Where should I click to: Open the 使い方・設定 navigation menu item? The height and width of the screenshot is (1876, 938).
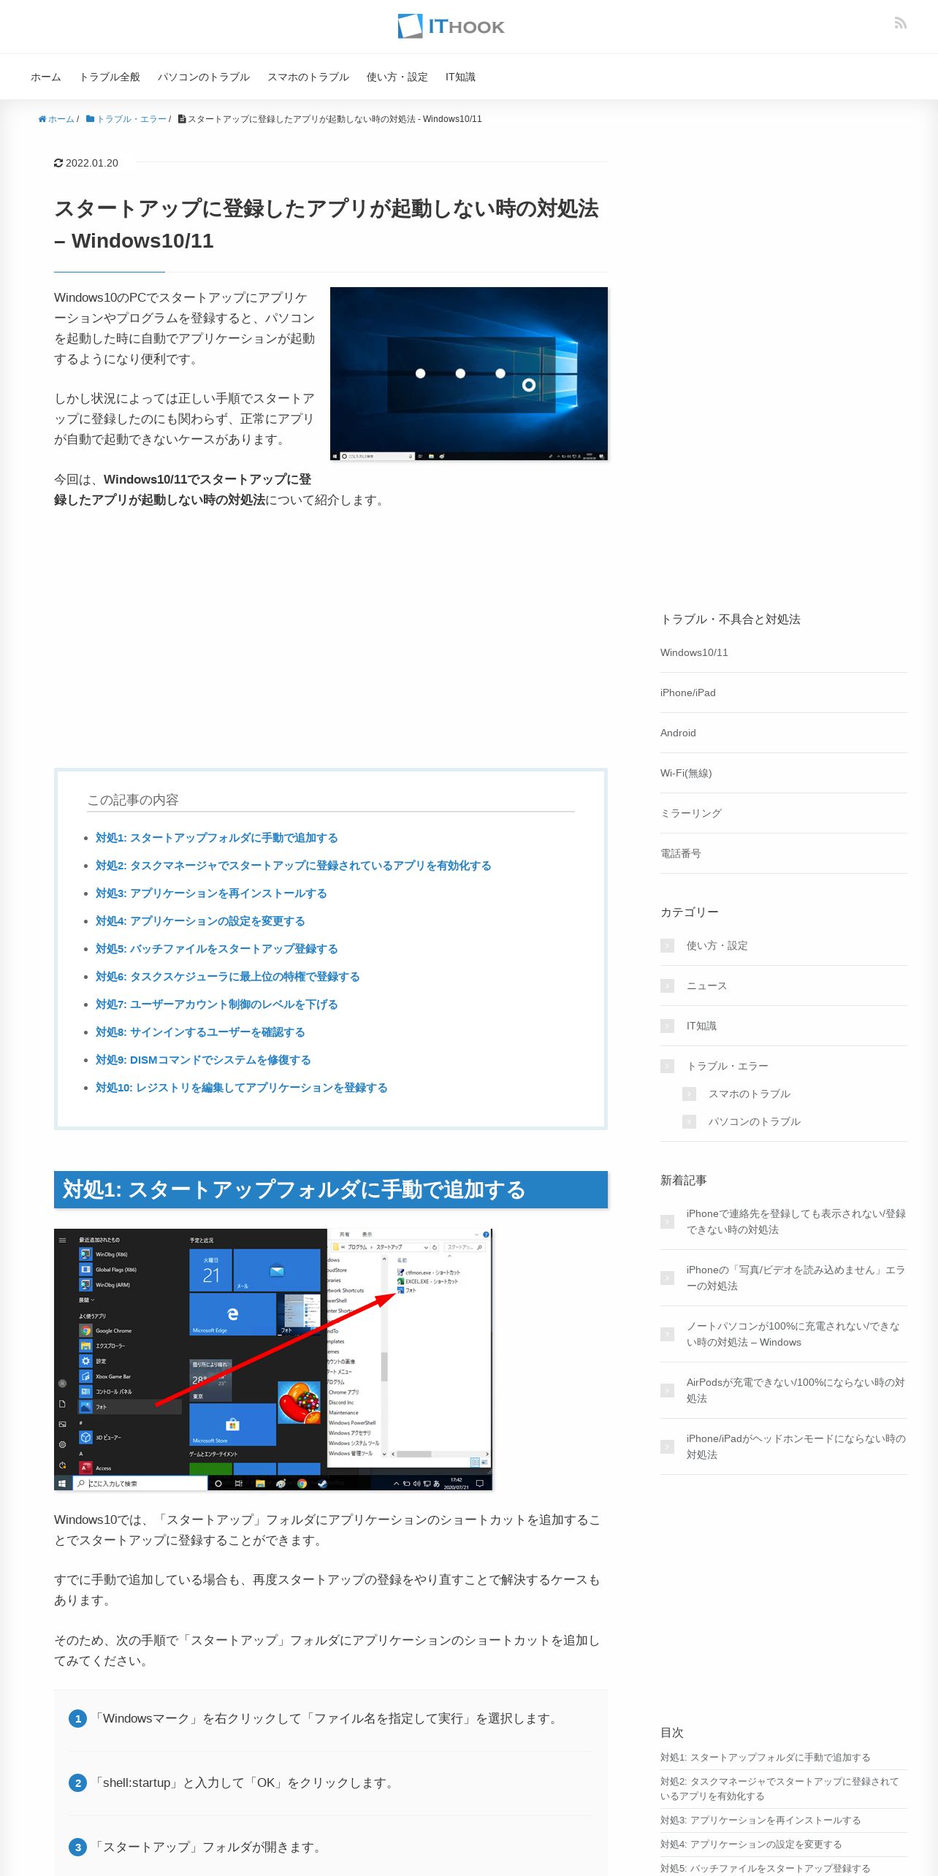(x=397, y=77)
